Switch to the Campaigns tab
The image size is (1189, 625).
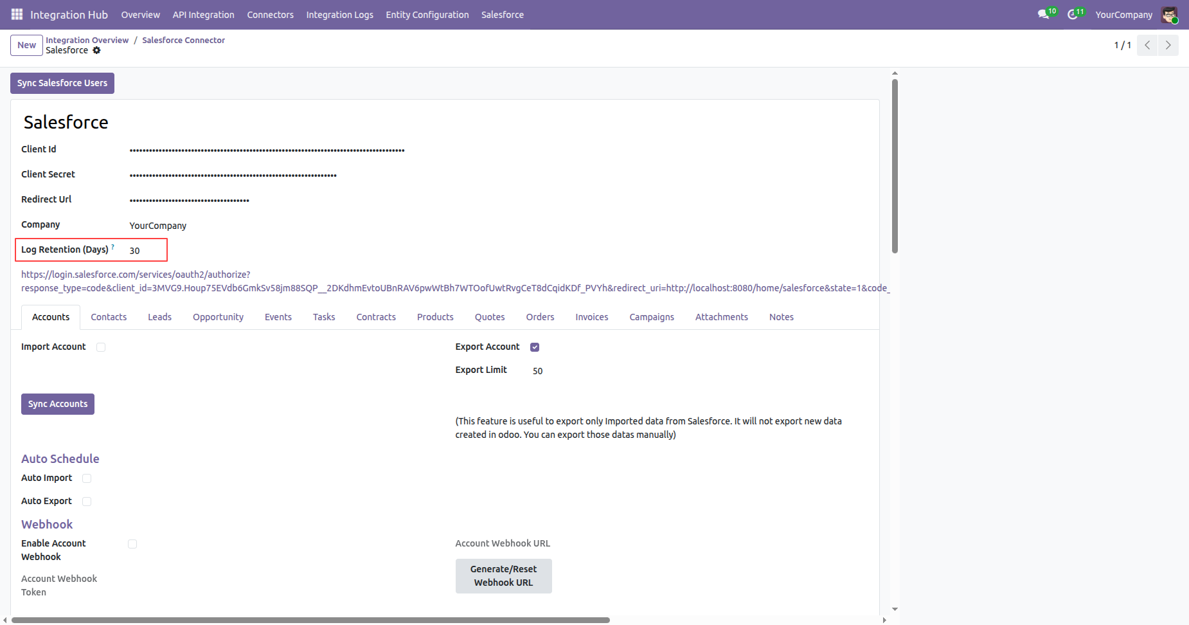click(652, 317)
